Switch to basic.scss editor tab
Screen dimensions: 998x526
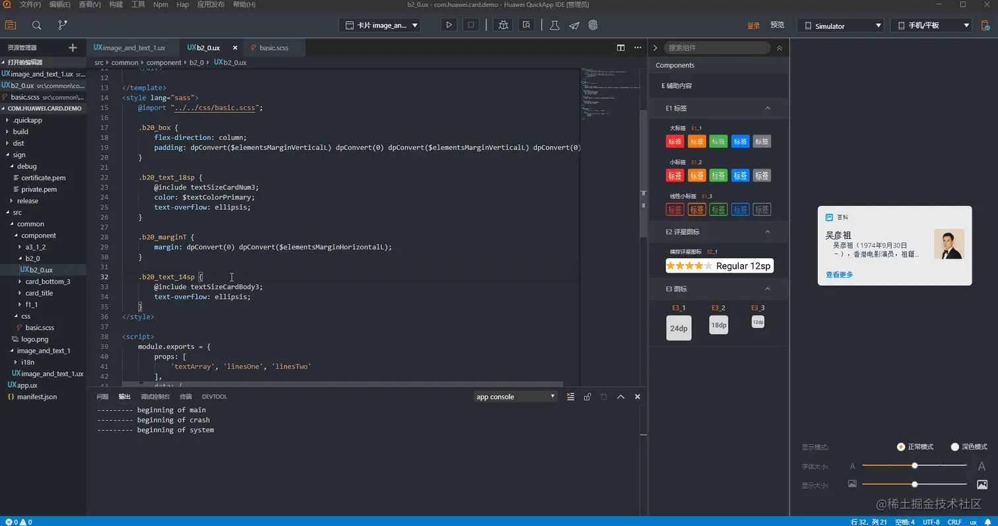273,48
